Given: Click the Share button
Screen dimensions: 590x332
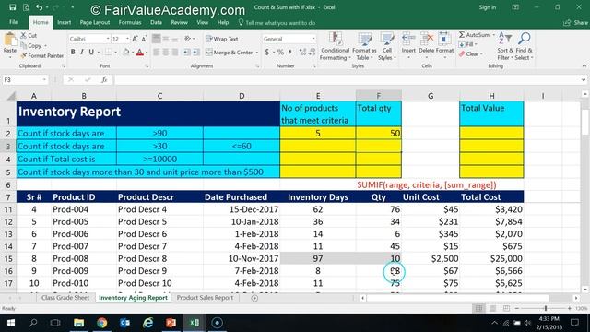Looking at the screenshot, I should click(575, 23).
